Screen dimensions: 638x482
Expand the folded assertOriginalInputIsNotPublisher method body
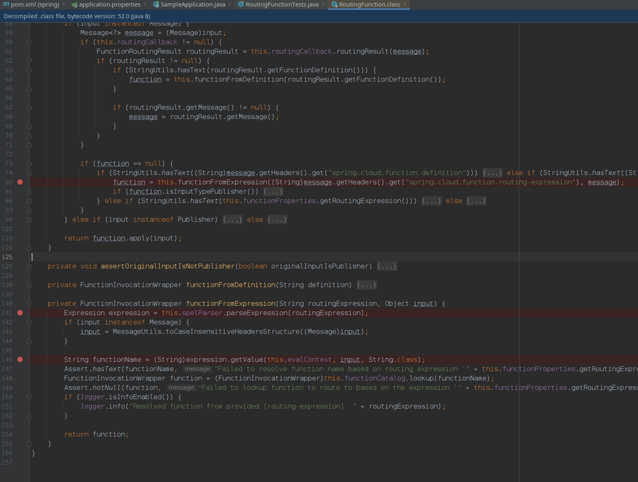coord(387,266)
